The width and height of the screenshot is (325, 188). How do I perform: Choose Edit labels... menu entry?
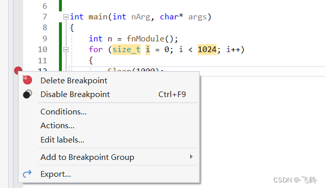tap(109, 139)
